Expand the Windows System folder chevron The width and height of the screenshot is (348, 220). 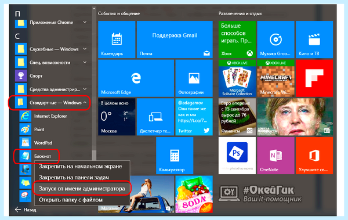85,49
